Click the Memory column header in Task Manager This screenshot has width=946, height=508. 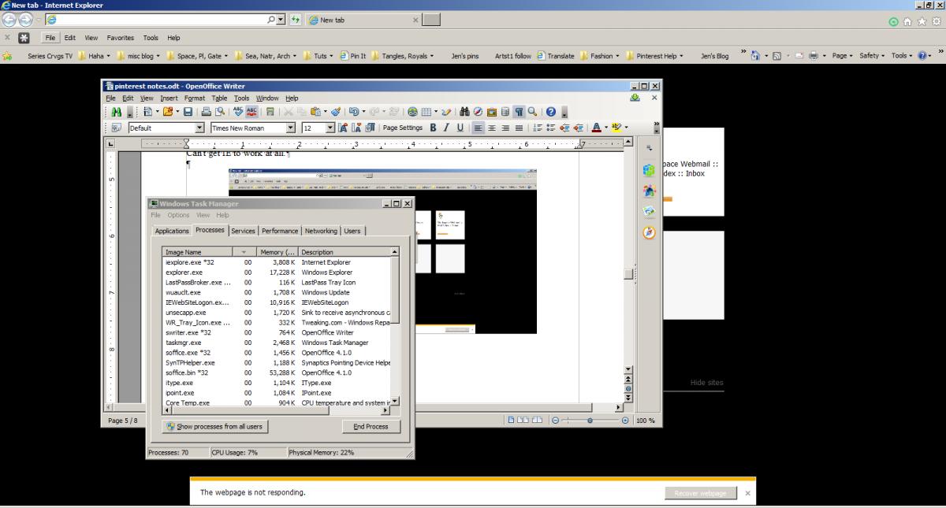276,252
